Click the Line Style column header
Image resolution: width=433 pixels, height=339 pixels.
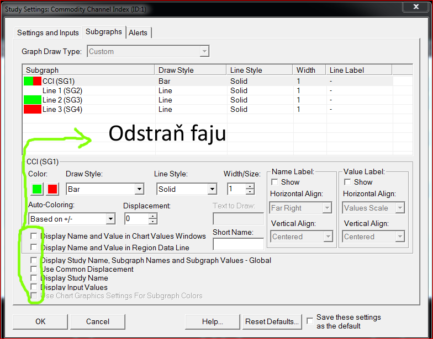(x=260, y=70)
